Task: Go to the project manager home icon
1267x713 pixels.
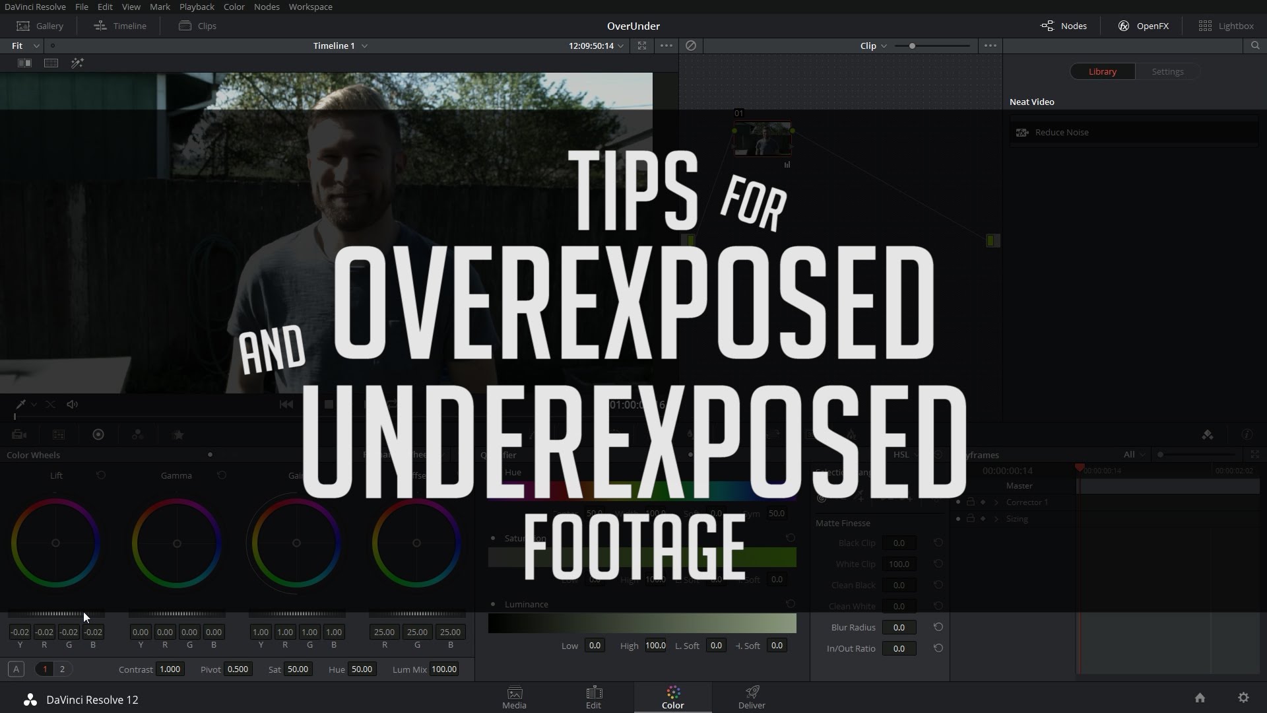Action: pos(1200,698)
